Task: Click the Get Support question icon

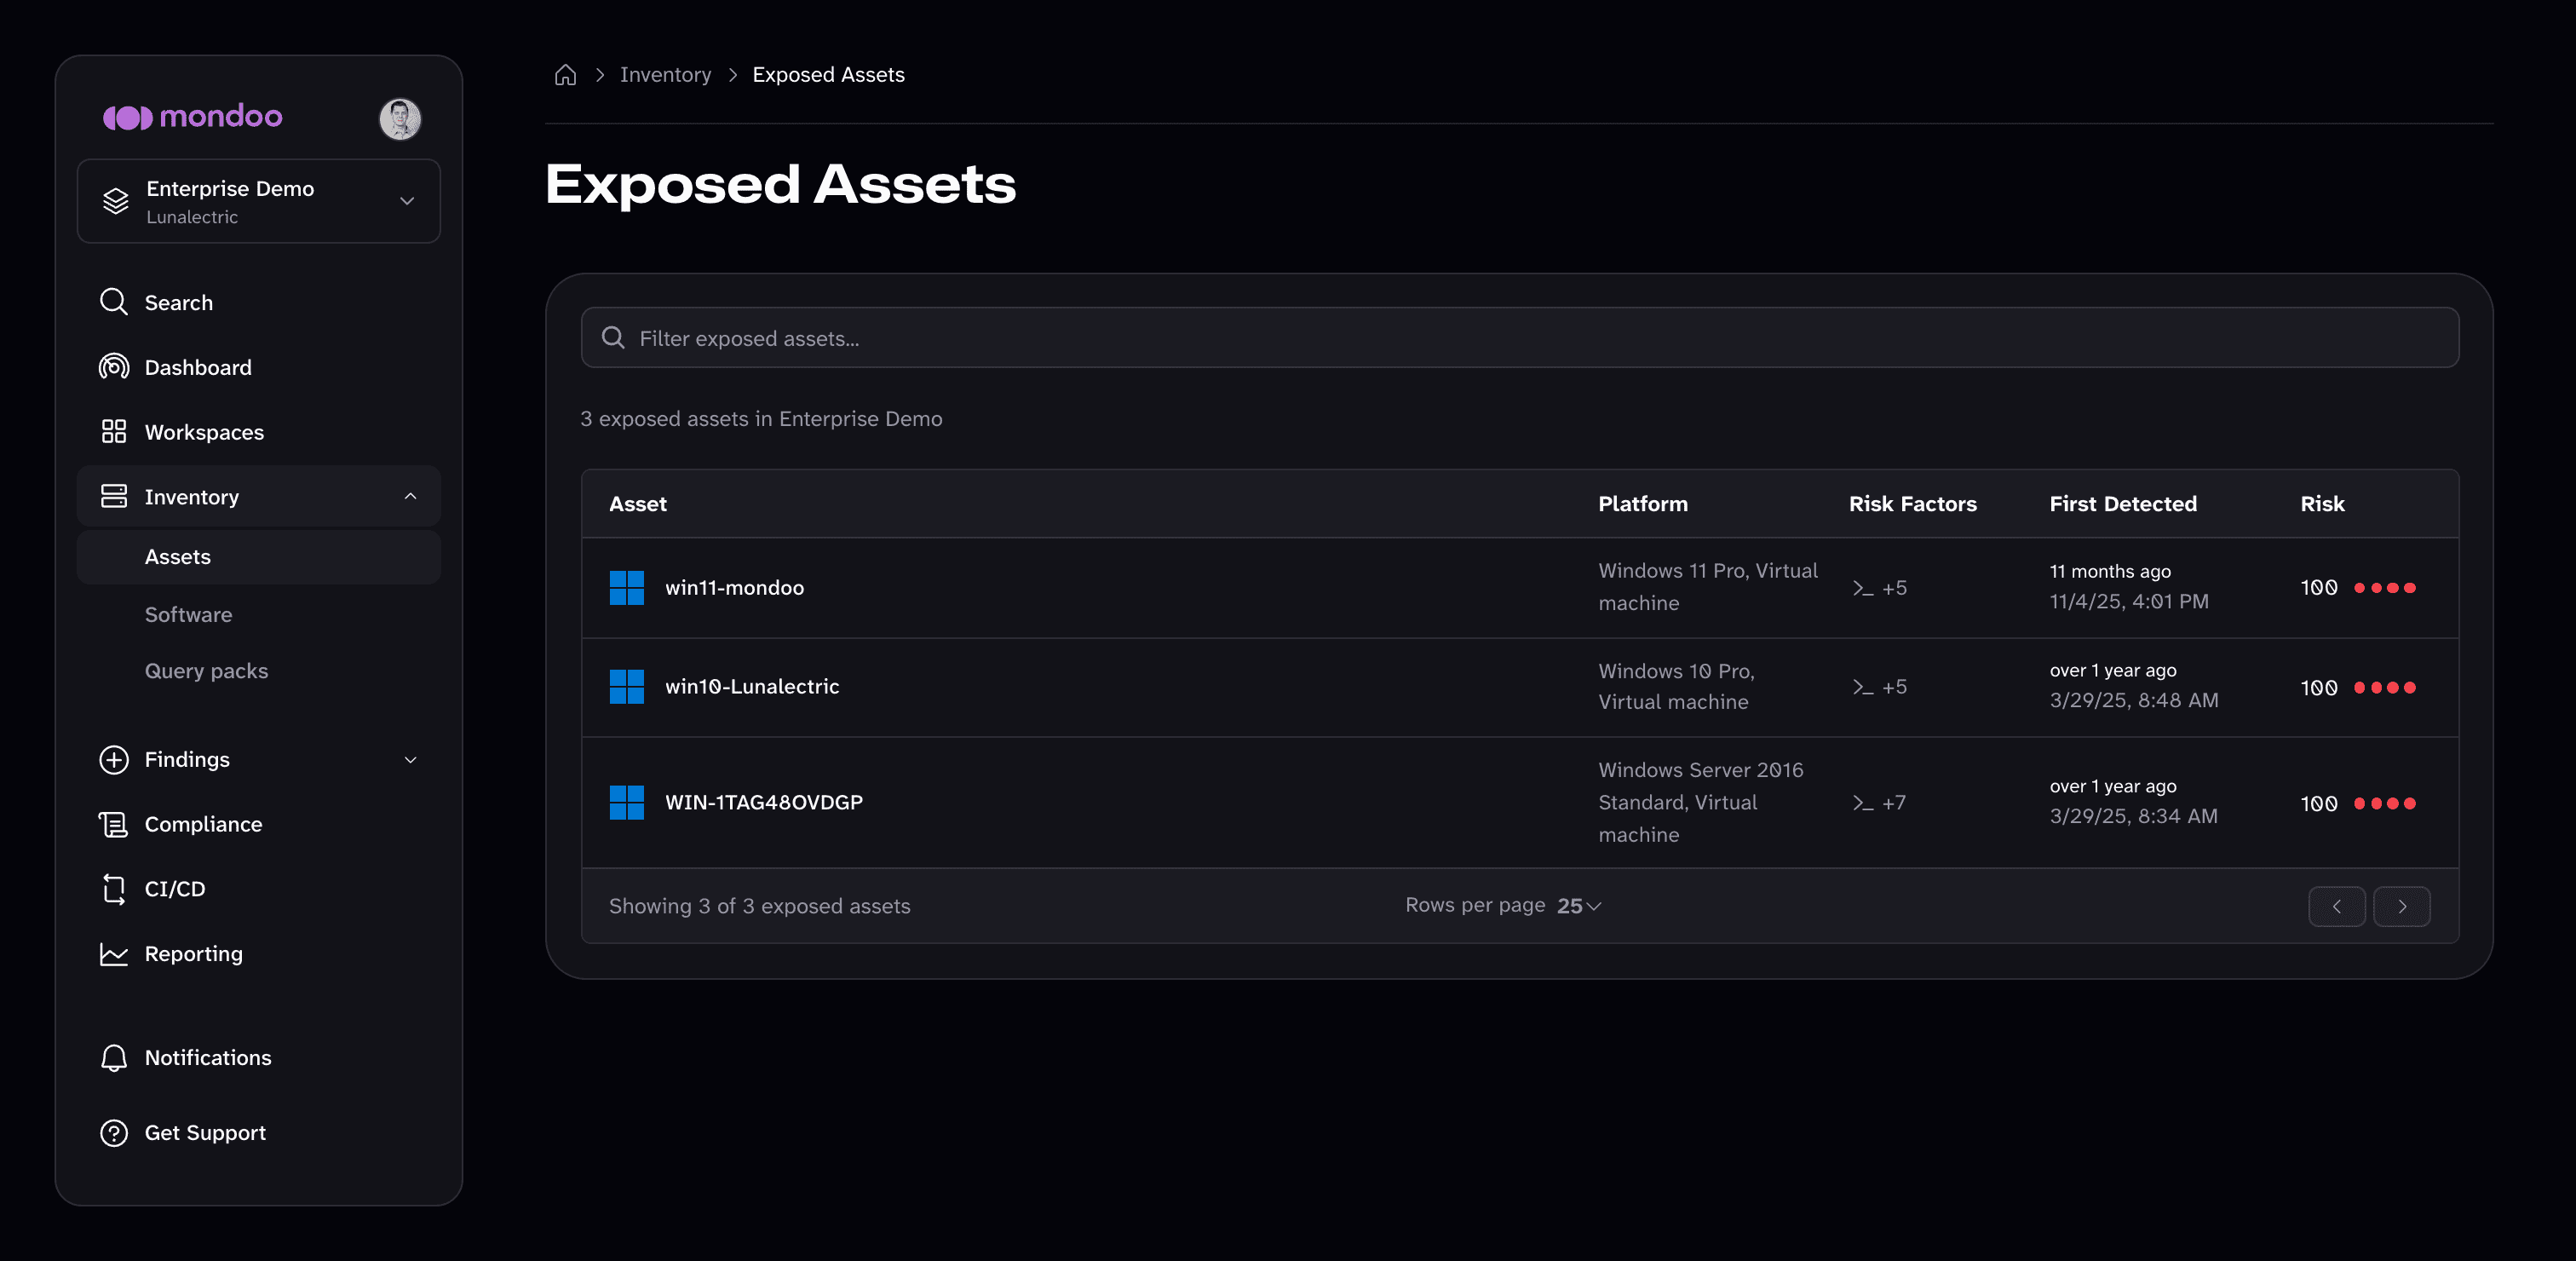Action: (114, 1133)
